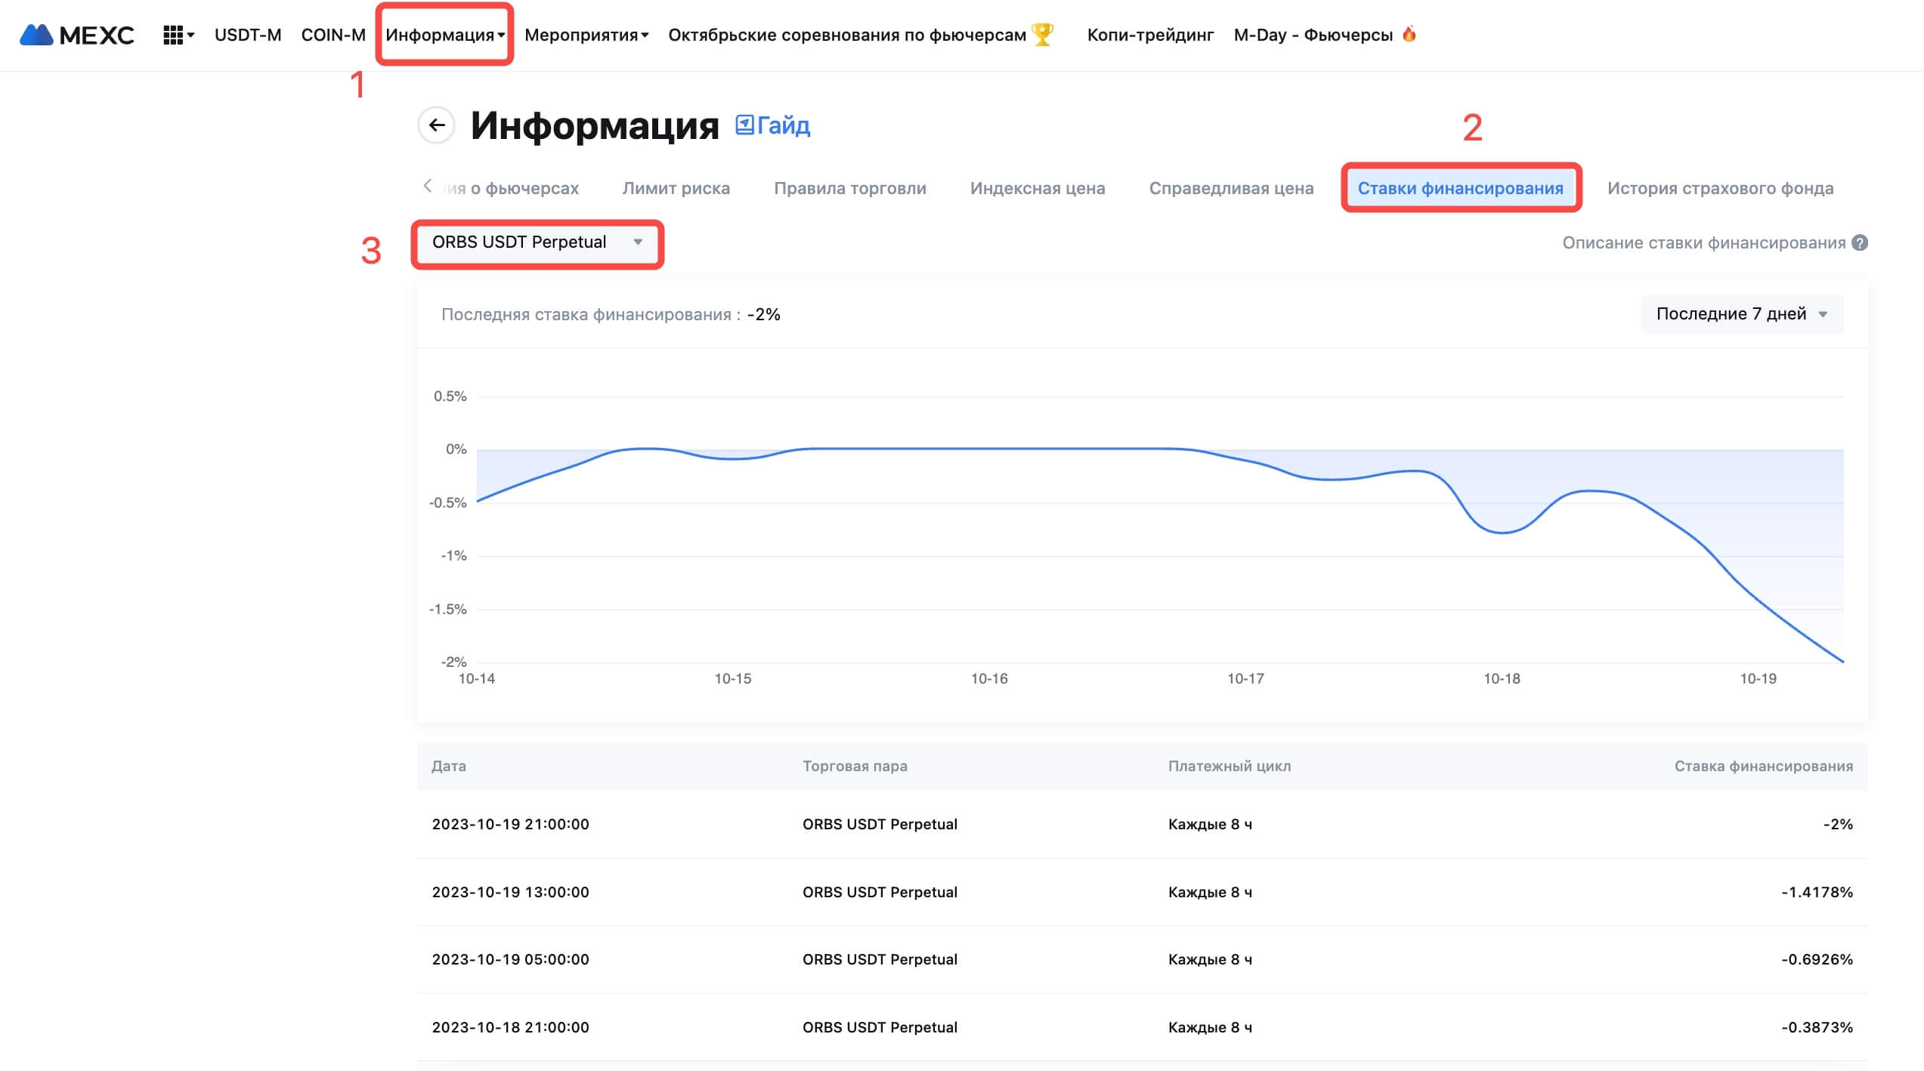The width and height of the screenshot is (1924, 1071).
Task: Expand the Информация menu
Action: tap(444, 35)
